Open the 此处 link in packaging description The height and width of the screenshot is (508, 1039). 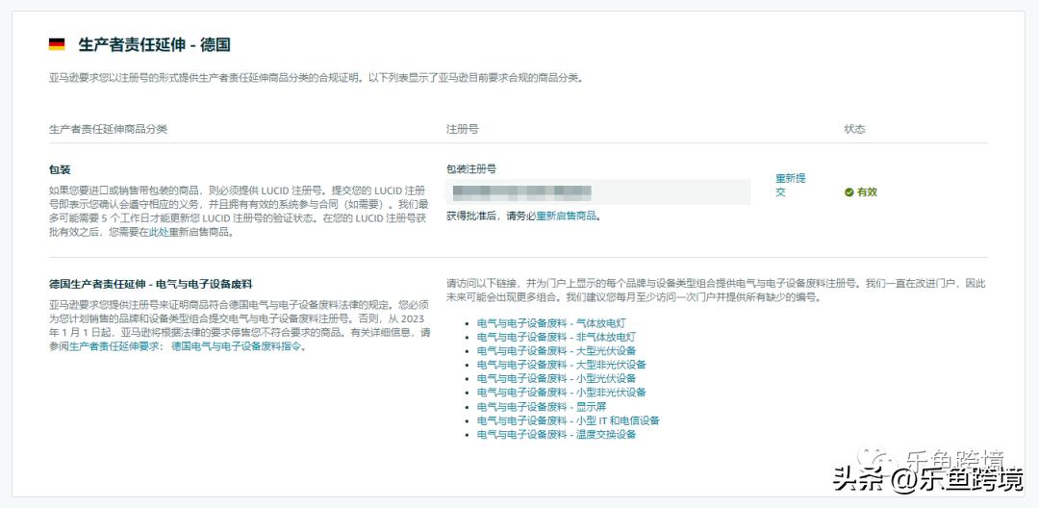[159, 233]
